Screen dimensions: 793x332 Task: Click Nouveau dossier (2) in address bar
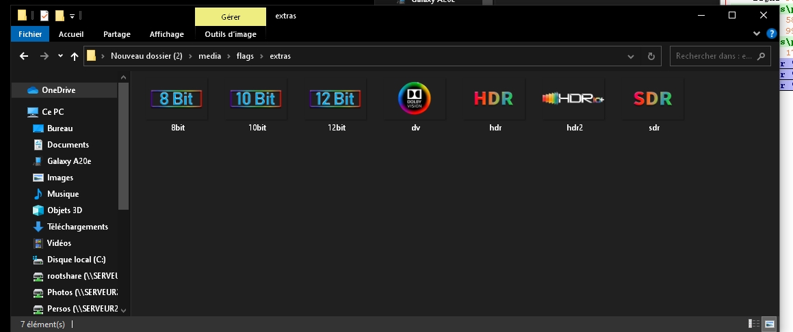click(x=146, y=56)
